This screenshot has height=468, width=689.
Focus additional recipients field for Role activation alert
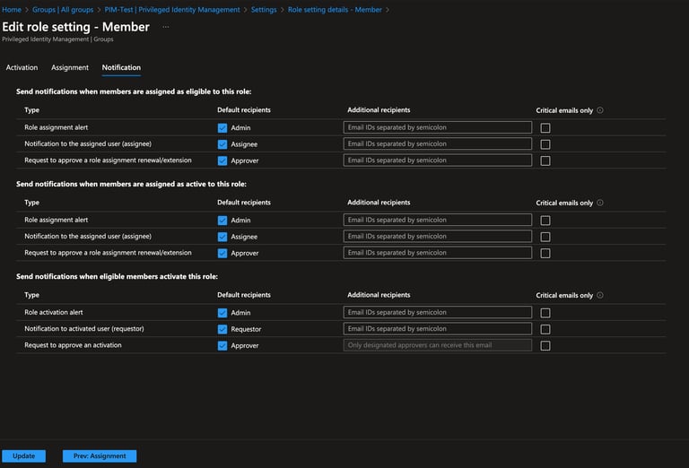tap(438, 312)
